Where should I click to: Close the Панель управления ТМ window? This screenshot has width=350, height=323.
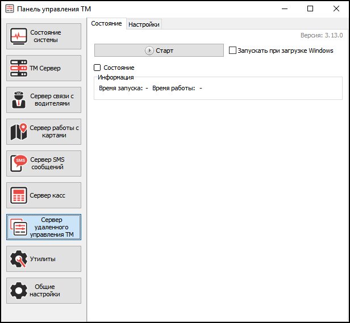click(x=336, y=9)
